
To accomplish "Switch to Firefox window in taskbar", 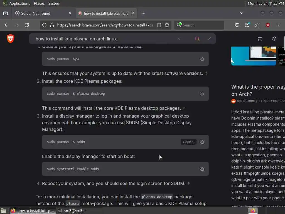I will point(33,211).
